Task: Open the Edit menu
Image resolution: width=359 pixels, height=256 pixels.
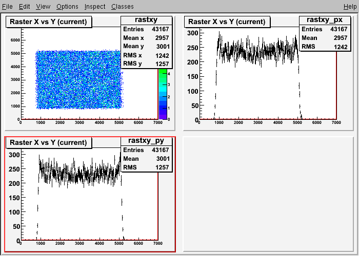Action: 24,6
